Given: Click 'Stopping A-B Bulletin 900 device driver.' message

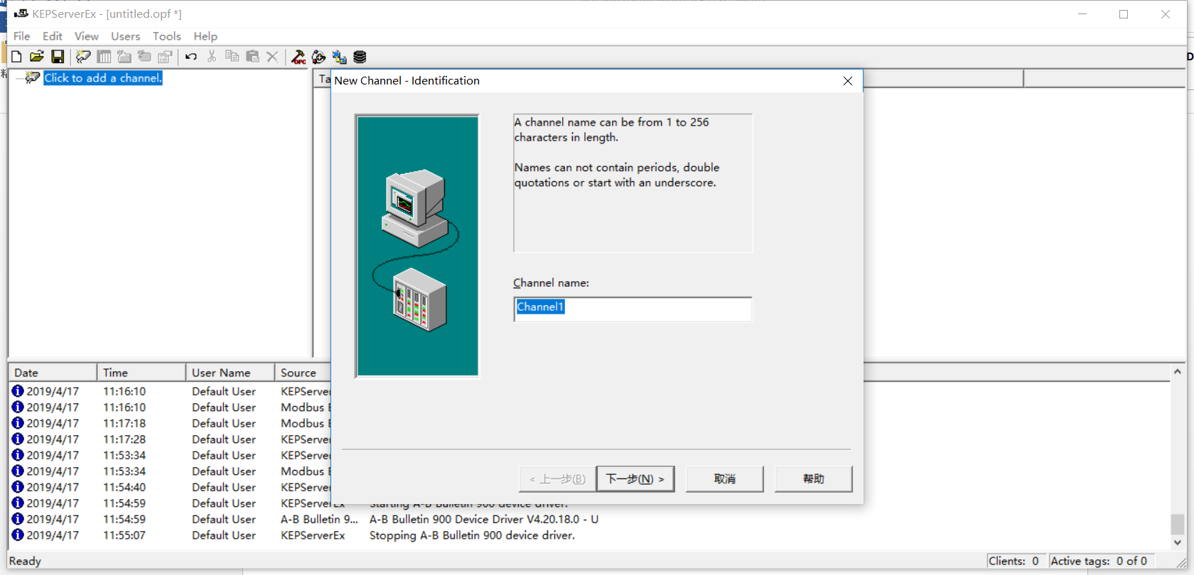Looking at the screenshot, I should click(472, 535).
